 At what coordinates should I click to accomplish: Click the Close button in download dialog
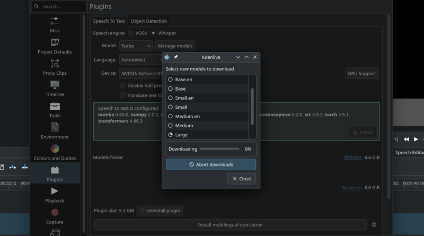tap(242, 179)
